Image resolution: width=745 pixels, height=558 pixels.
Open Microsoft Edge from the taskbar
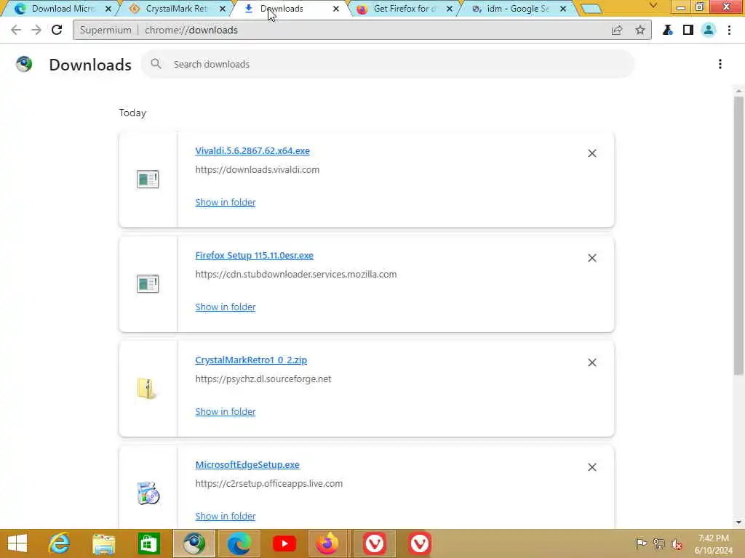[x=239, y=543]
